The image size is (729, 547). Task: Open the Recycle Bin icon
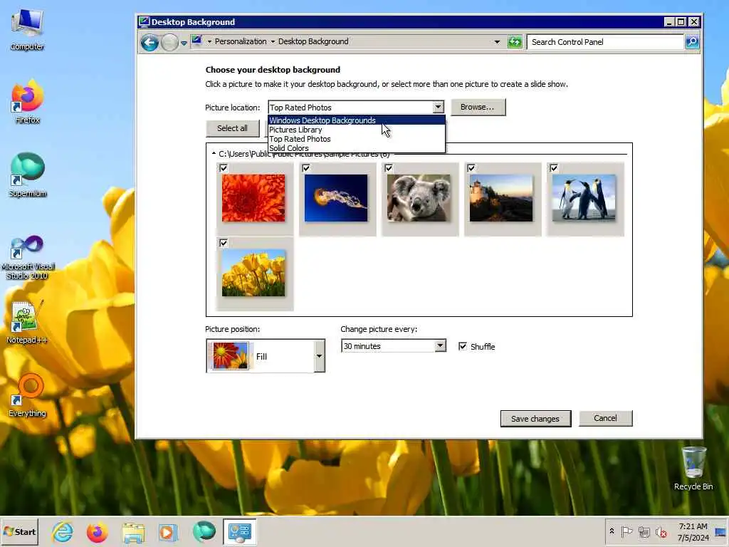coord(693,469)
